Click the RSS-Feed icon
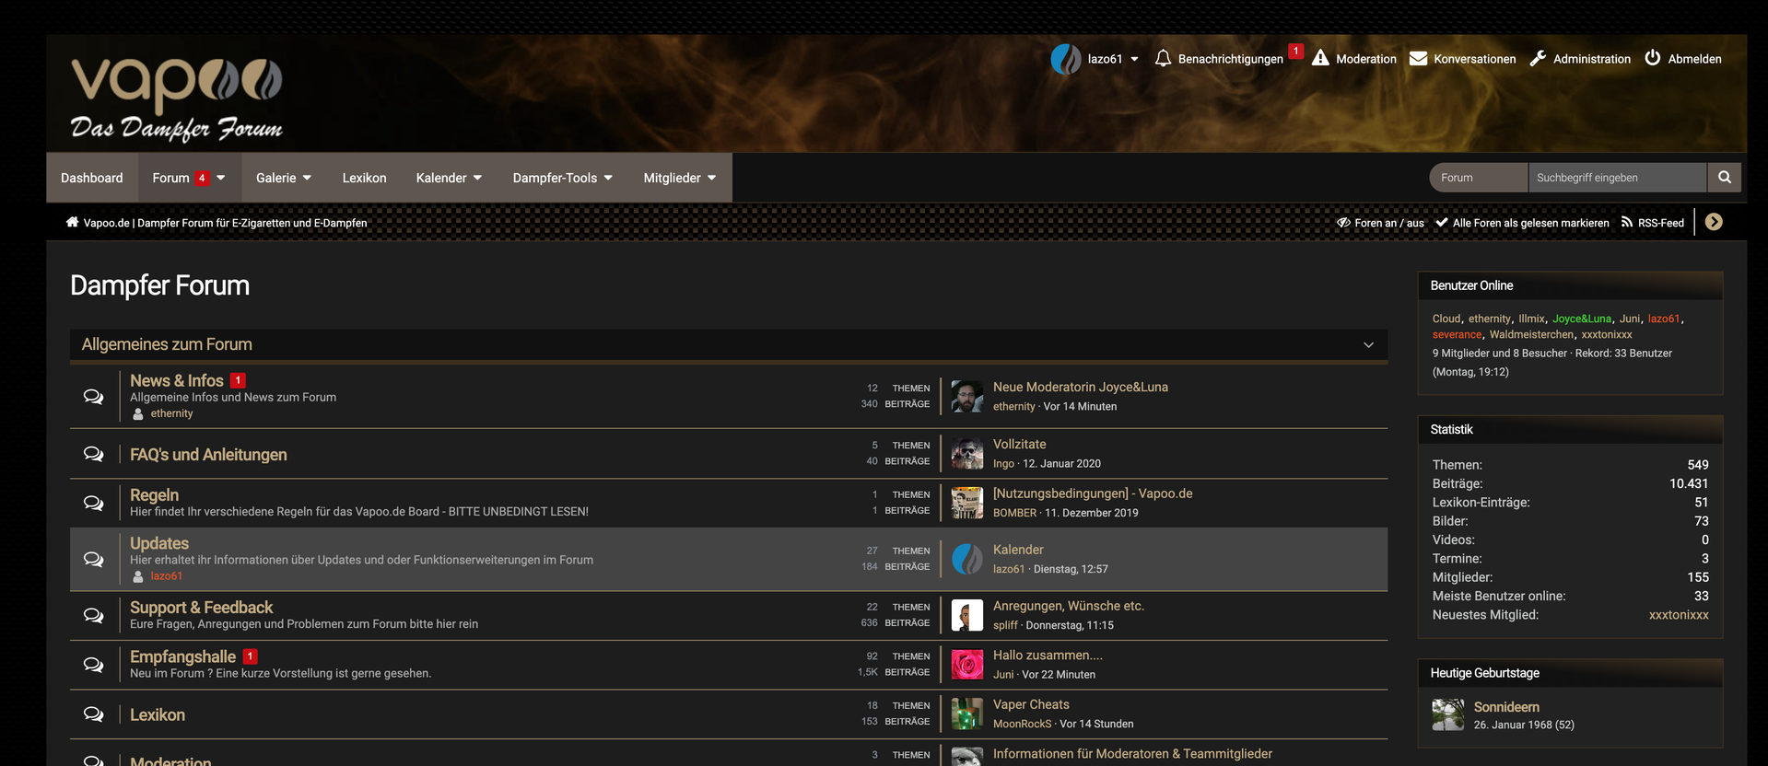The width and height of the screenshot is (1768, 766). (1627, 223)
